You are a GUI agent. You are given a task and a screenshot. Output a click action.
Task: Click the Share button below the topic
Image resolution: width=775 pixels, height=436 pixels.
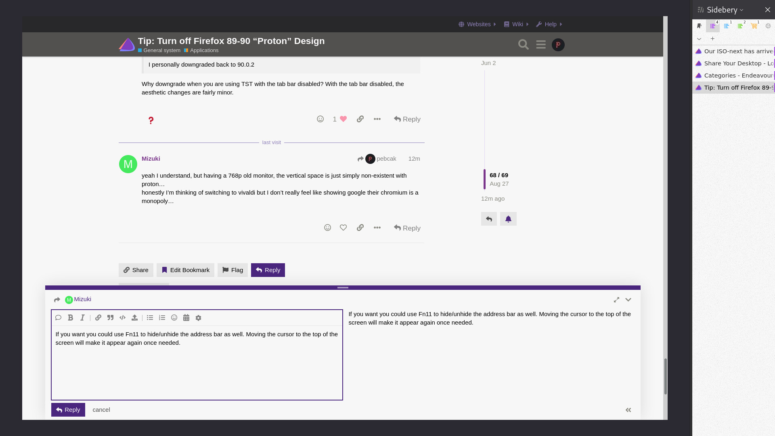136,270
